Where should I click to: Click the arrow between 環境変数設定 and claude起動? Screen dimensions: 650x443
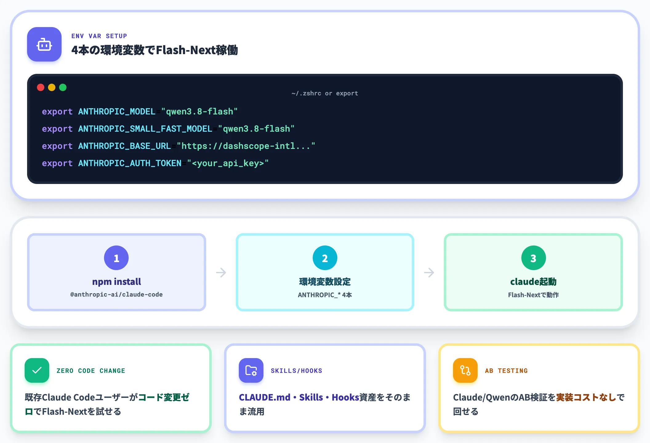pos(429,272)
